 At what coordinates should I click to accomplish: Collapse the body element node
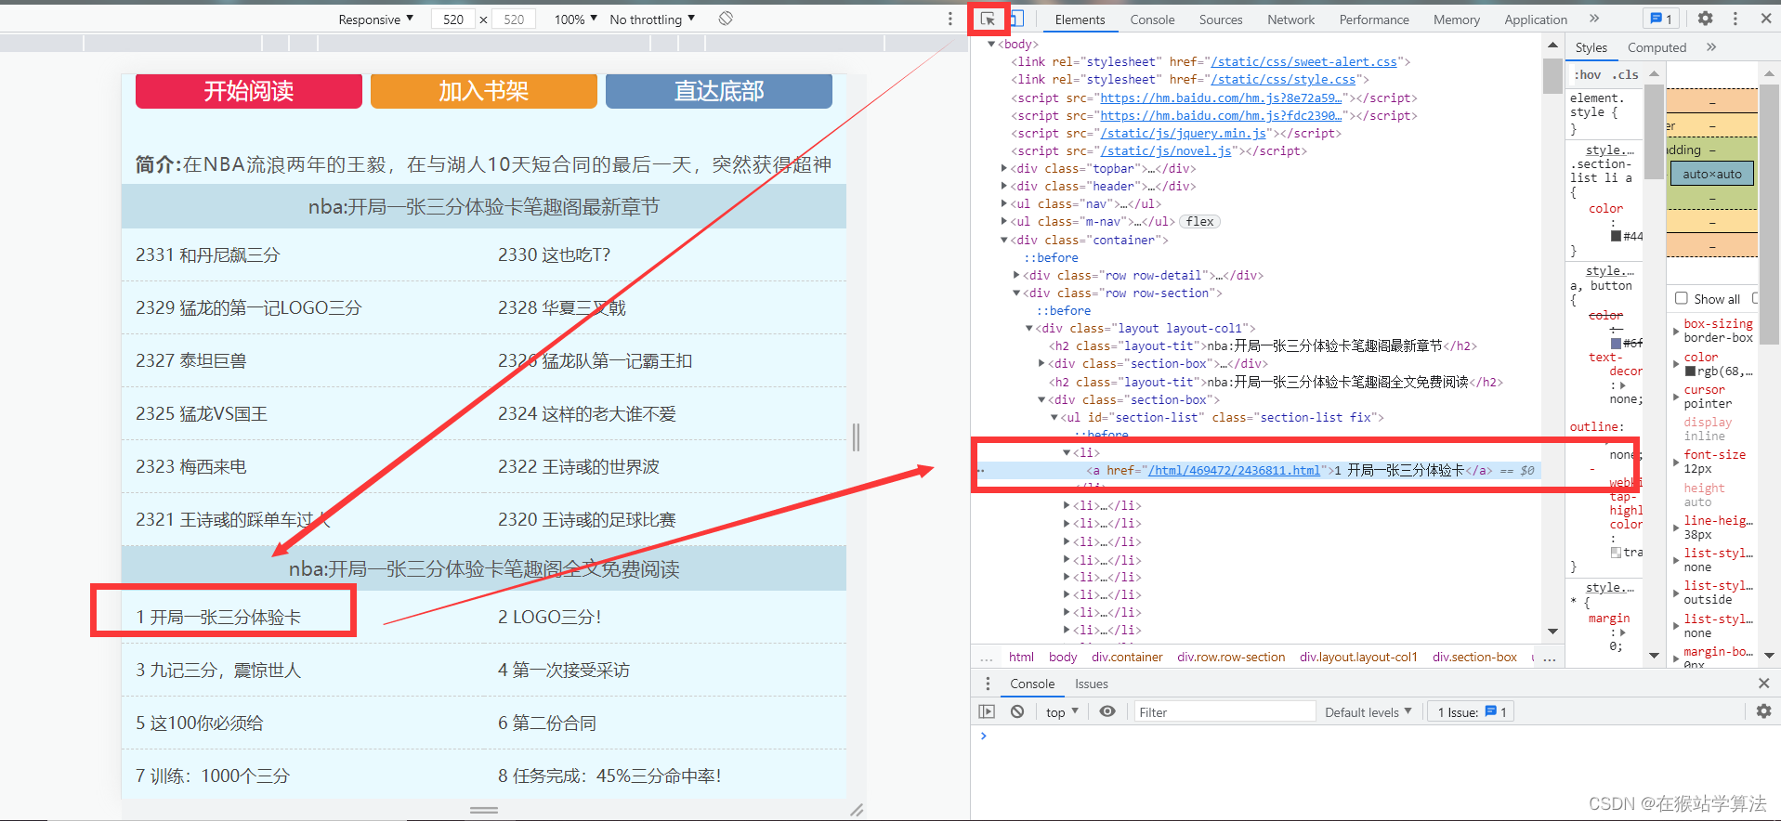(x=991, y=44)
